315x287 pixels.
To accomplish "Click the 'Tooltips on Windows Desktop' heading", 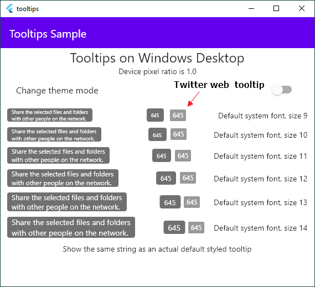I will [x=157, y=58].
